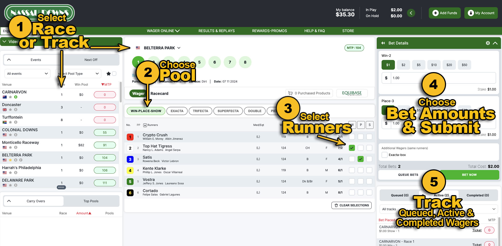
Task: Click saddle cloth number 6 for Cortado
Action: coord(130,193)
